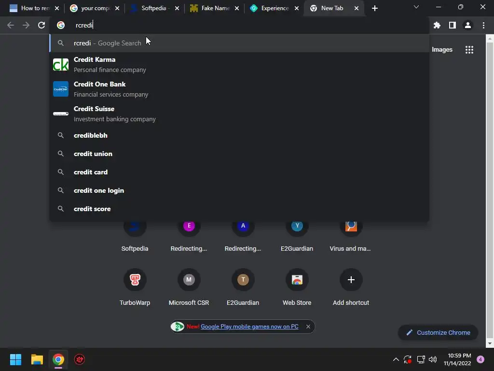Open the TurboWarp shortcut
494x371 pixels.
coord(135,287)
